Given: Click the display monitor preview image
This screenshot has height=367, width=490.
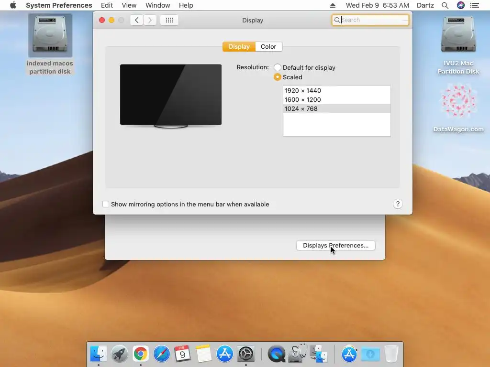Looking at the screenshot, I should point(171,96).
